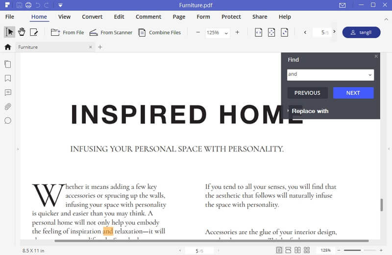Open the Attachments paperclip panel

[x=8, y=107]
